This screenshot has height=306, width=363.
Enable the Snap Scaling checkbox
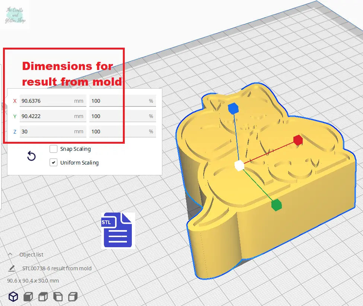(x=54, y=149)
